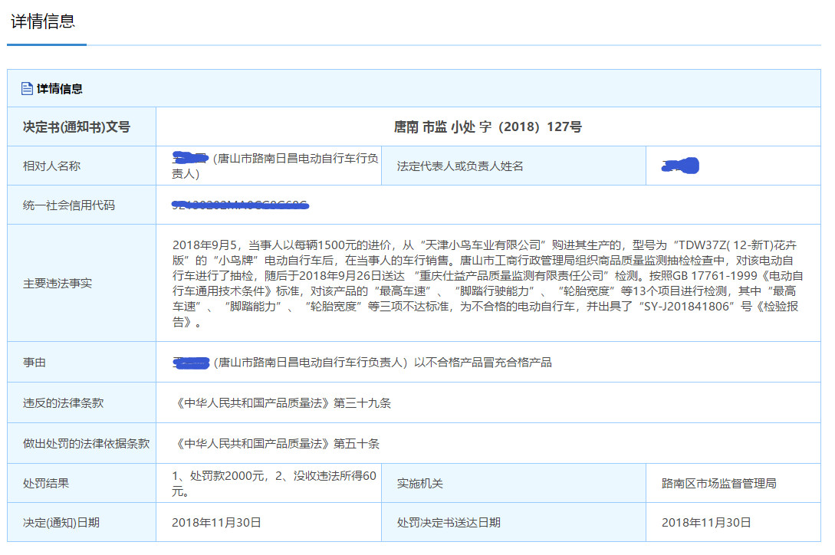Click the 处罚决定书送达日期 date value
Viewport: 835px width, 555px height.
point(706,523)
